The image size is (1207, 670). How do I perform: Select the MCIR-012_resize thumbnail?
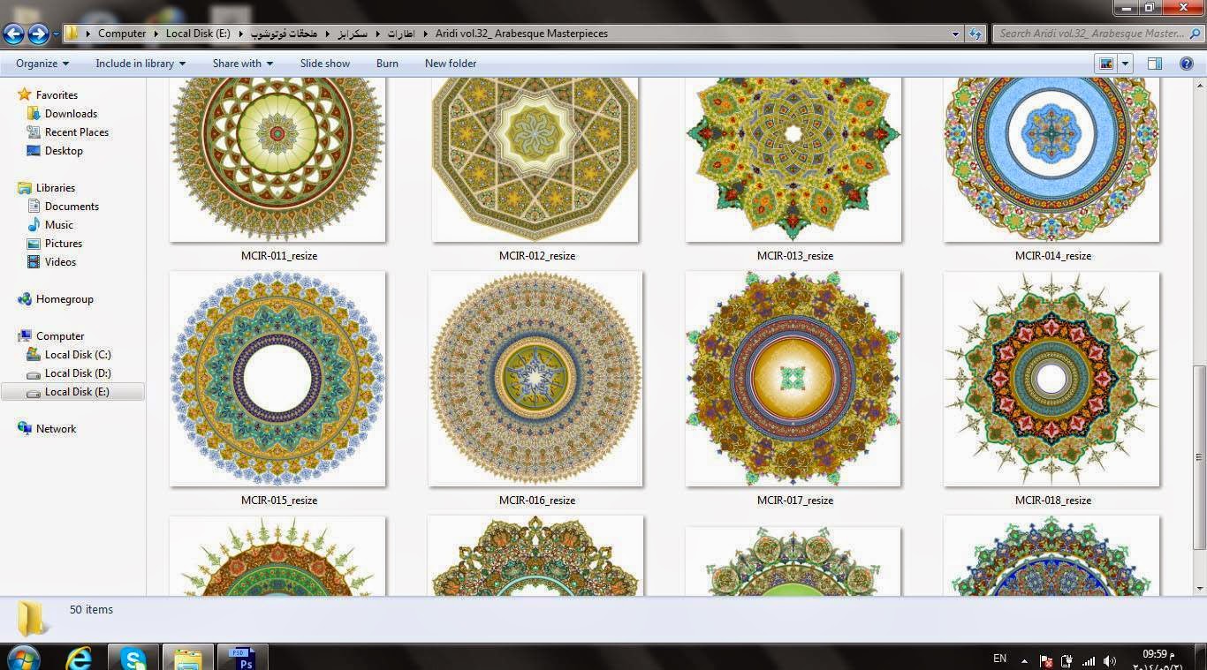click(535, 159)
